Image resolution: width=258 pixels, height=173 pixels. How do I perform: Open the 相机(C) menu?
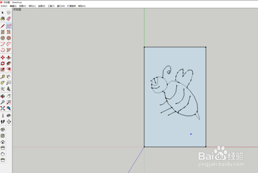[x=32, y=6]
